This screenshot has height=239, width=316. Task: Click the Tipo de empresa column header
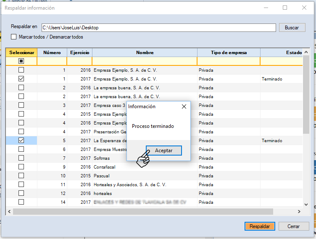[x=229, y=52]
